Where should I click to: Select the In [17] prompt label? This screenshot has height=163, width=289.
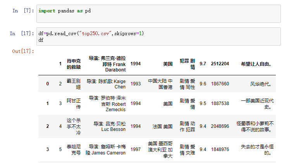coord(22,34)
